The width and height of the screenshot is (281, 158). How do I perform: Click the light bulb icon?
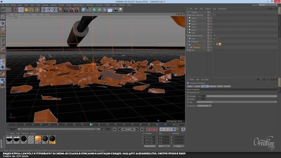[x=121, y=10]
